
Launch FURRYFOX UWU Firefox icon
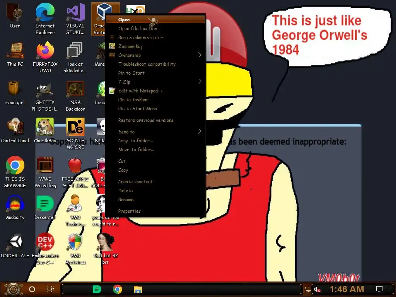45,57
